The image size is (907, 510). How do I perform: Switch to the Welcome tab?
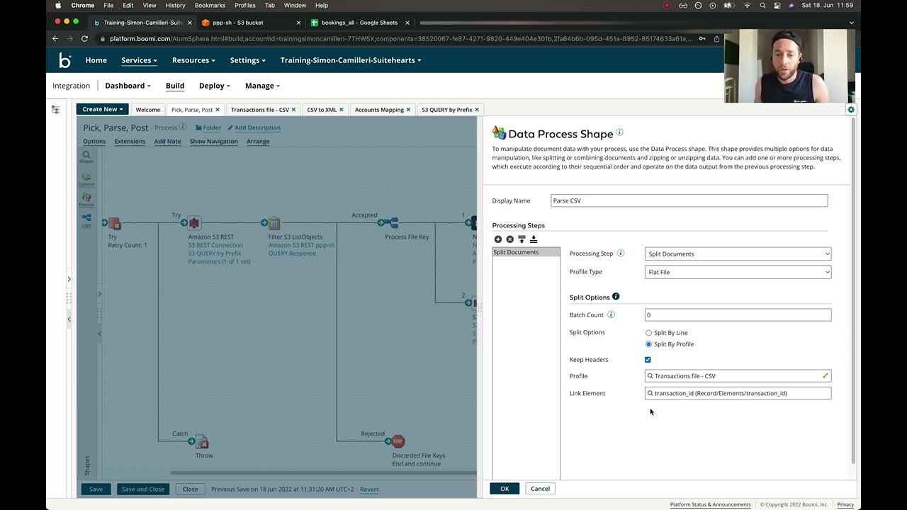(x=148, y=110)
